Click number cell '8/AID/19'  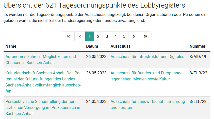(x=198, y=57)
